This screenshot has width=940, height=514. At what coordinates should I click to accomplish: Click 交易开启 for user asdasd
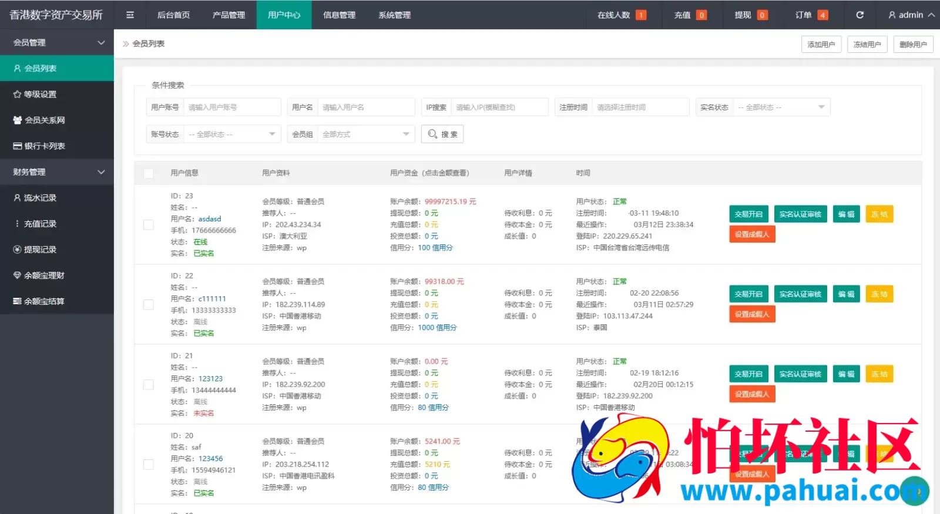(748, 214)
